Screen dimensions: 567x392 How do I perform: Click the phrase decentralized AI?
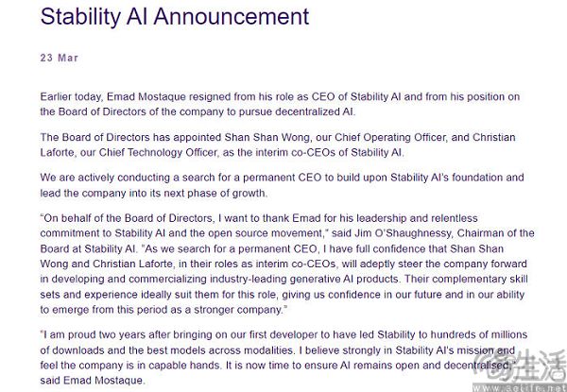coord(315,112)
